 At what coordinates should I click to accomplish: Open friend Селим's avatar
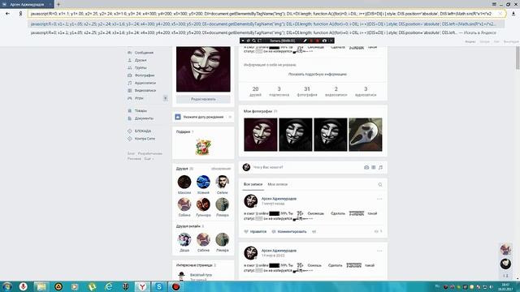click(222, 182)
